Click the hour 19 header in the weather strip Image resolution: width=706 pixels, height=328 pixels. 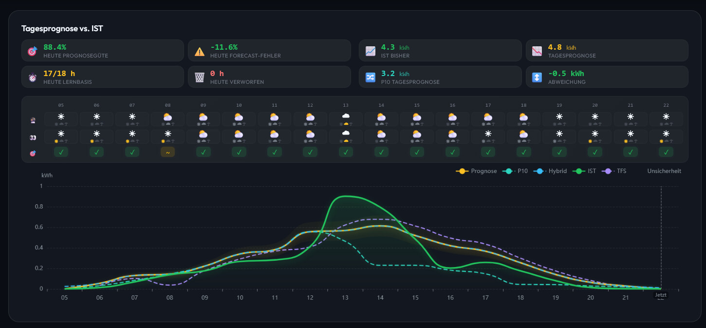(x=559, y=105)
